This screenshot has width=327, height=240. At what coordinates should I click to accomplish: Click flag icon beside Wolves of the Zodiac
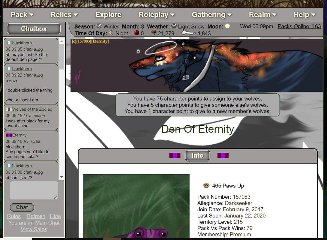coord(9,109)
